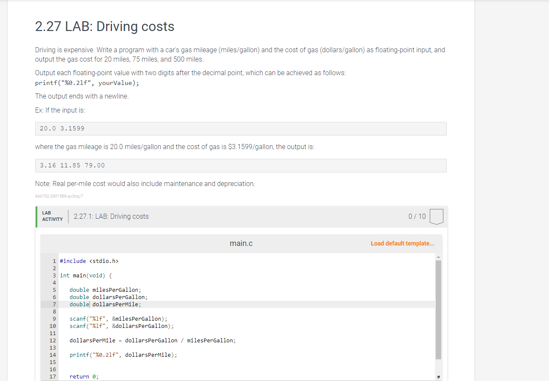Click the LAB ACTIVITY label
Screen dimensions: 549x381
pos(52,216)
